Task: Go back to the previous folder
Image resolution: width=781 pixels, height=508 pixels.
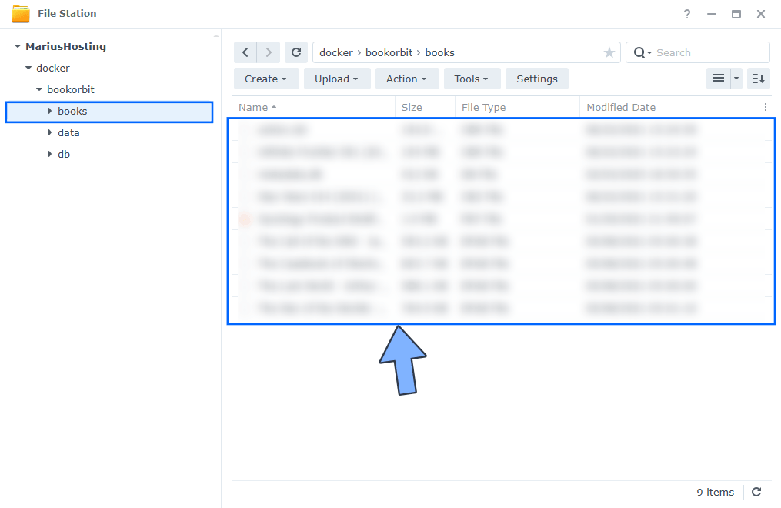Action: (245, 52)
